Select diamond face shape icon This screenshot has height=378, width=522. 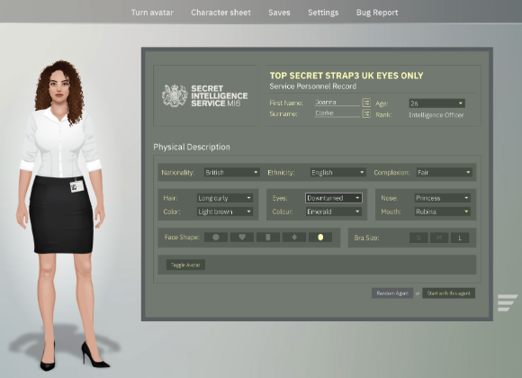tap(294, 237)
